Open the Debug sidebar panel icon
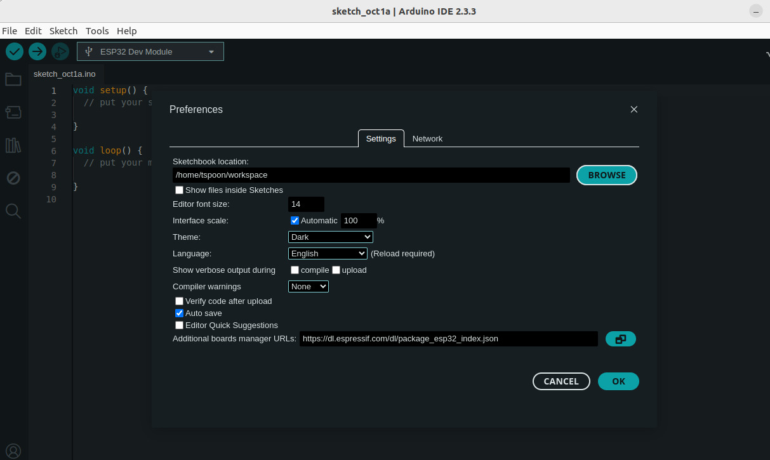 pos(13,178)
